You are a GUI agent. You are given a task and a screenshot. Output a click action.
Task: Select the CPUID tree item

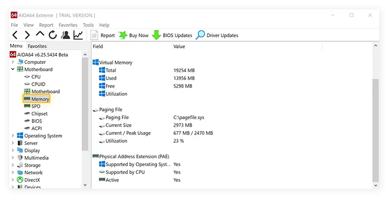point(35,84)
